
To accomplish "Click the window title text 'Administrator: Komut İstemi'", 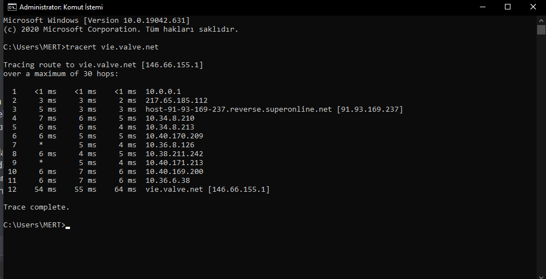I will [61, 7].
